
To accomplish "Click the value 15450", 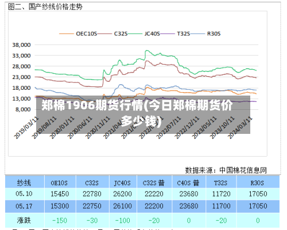I will [x=60, y=194].
